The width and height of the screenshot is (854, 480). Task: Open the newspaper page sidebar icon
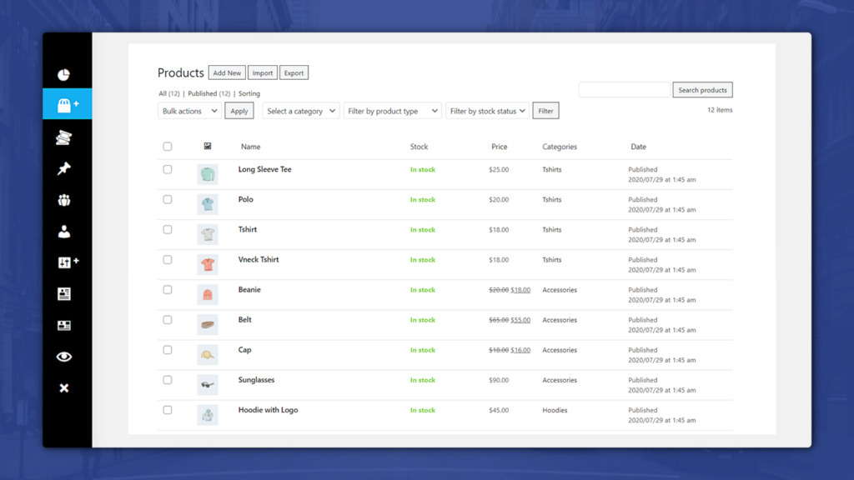click(63, 294)
